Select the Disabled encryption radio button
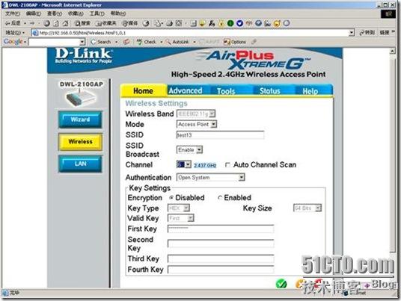This screenshot has width=401, height=301. (171, 198)
